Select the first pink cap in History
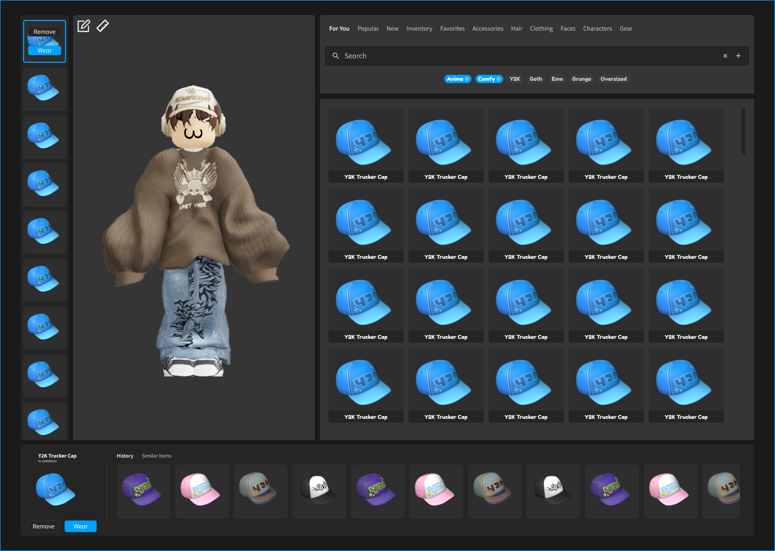Image resolution: width=775 pixels, height=551 pixels. [x=202, y=491]
